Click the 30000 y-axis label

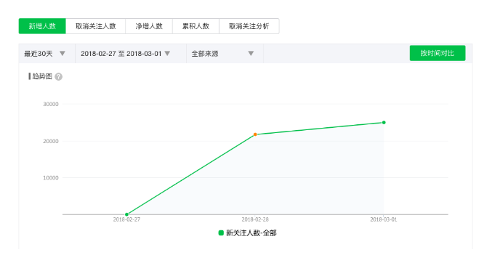click(51, 104)
